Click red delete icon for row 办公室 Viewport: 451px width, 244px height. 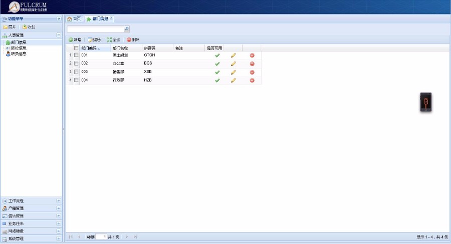pyautogui.click(x=252, y=63)
